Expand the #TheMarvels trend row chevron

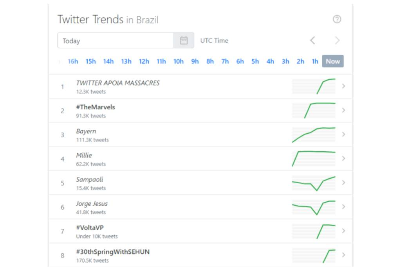pos(343,110)
